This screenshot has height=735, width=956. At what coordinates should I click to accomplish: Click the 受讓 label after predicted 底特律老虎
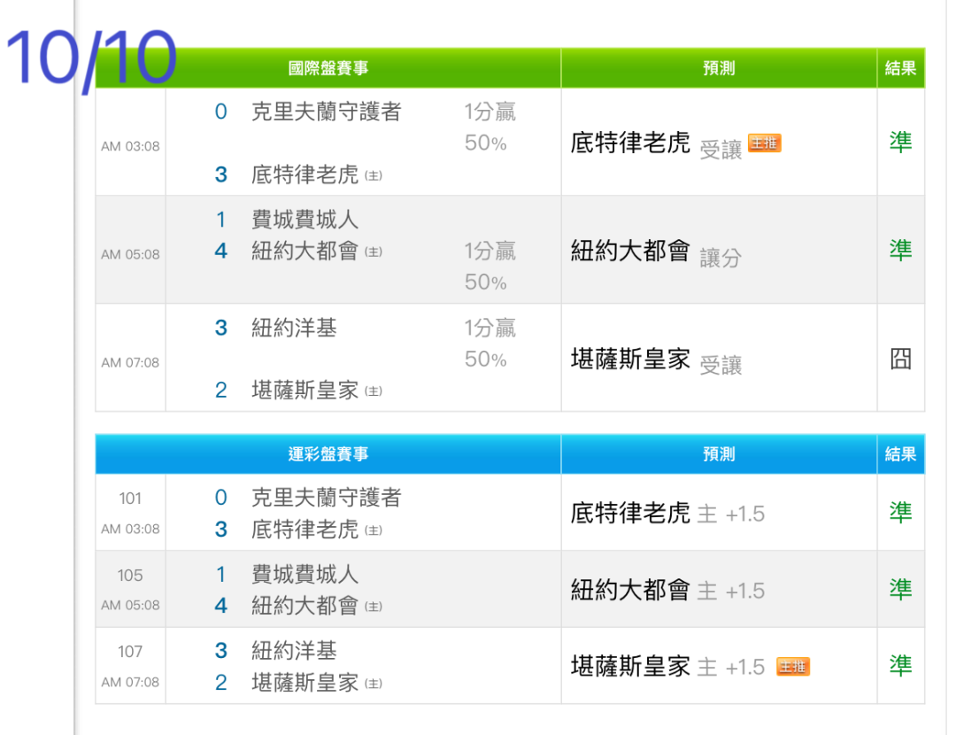point(721,150)
